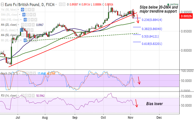Image resolution: width=194 pixels, height=121 pixels.
Task: Click the RSI value 50.5962
Action: (40, 96)
